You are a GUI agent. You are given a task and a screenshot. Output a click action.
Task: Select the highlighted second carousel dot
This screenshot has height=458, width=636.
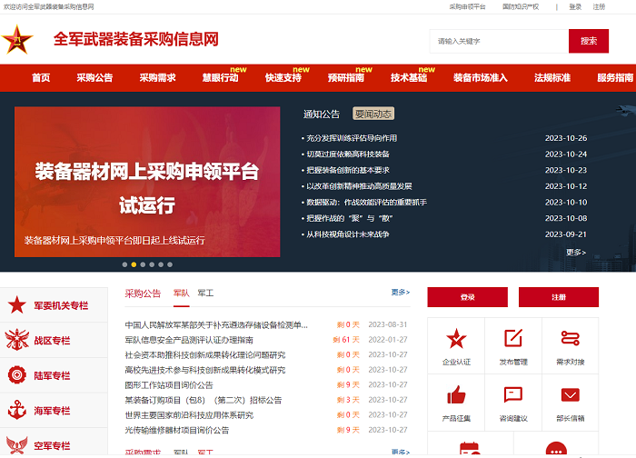click(x=134, y=264)
